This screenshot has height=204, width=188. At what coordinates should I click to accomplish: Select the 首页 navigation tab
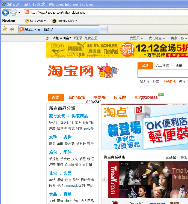[56, 98]
